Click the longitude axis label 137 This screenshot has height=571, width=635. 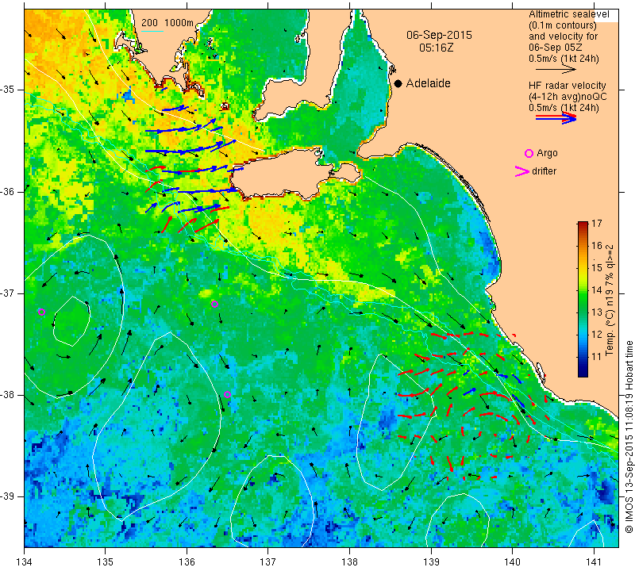point(268,562)
